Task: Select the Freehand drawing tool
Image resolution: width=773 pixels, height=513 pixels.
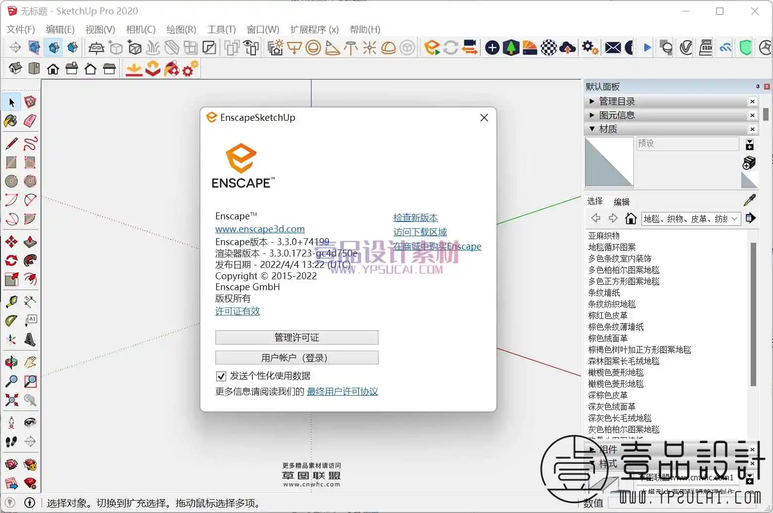Action: coord(30,144)
